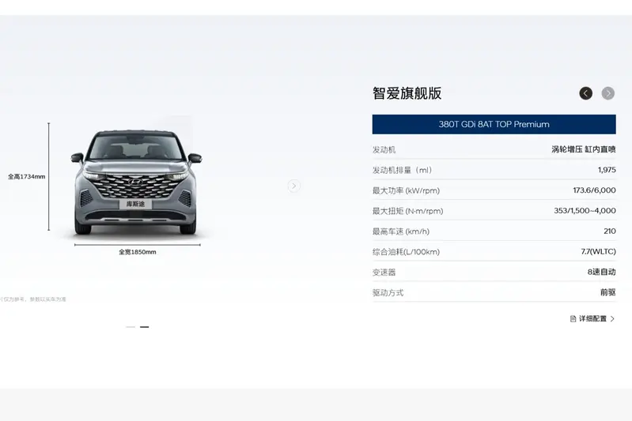The width and height of the screenshot is (632, 421).
Task: Go to the next trim version arrow
Action: [x=607, y=93]
